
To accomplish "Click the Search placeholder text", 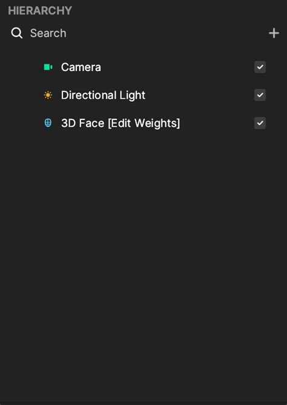I will click(x=48, y=33).
